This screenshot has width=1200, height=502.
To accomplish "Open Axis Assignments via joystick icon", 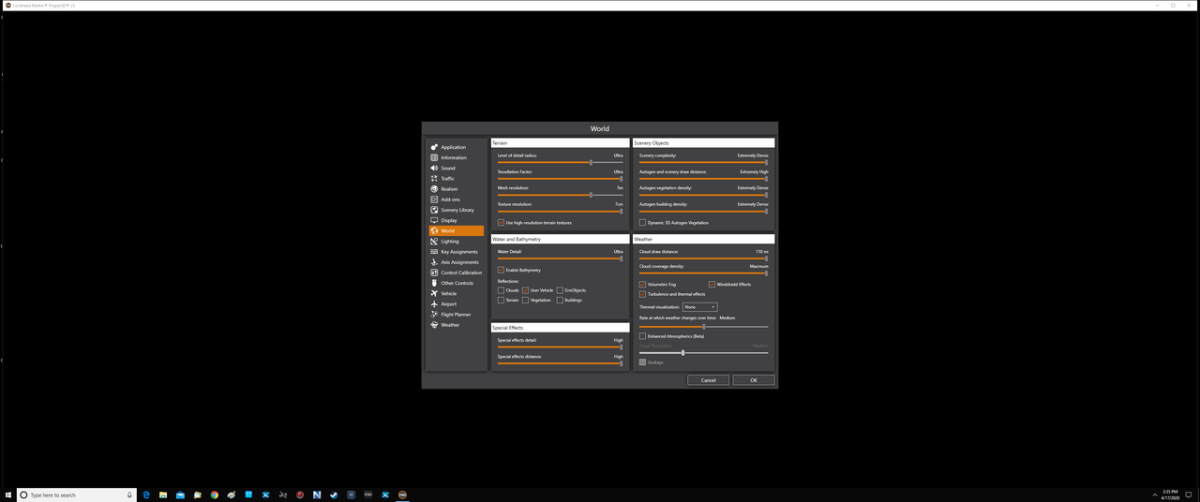I will 434,262.
